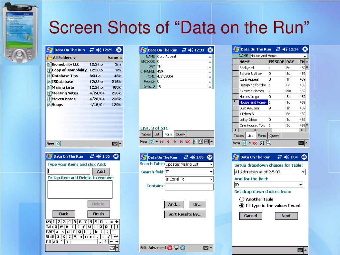Image resolution: width=340 pixels, height=255 pixels.
Task: Click the new database icon in file list window
Action: (x=58, y=143)
